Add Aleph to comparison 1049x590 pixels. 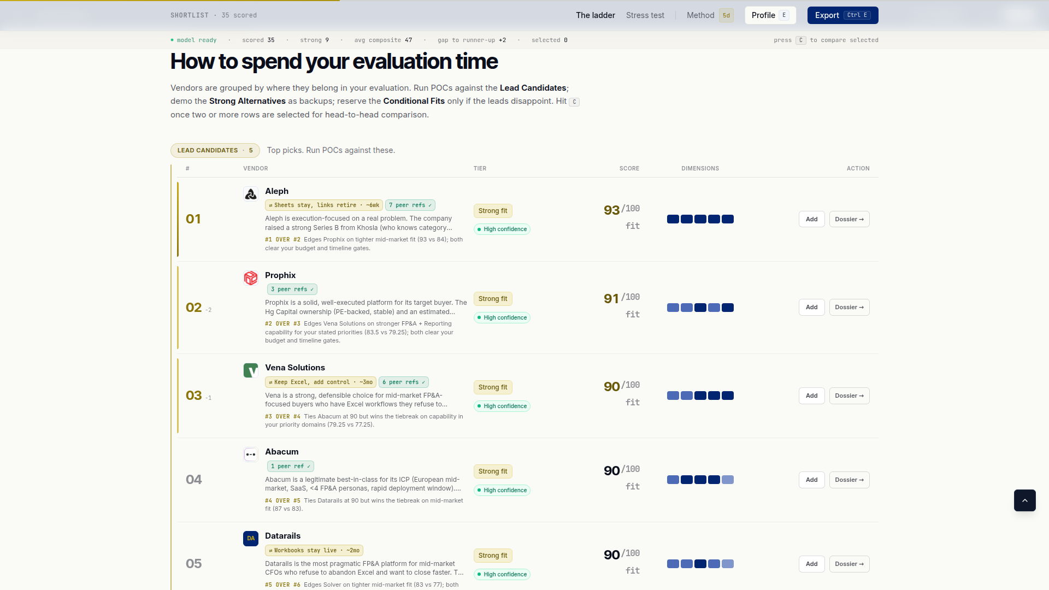(x=812, y=219)
